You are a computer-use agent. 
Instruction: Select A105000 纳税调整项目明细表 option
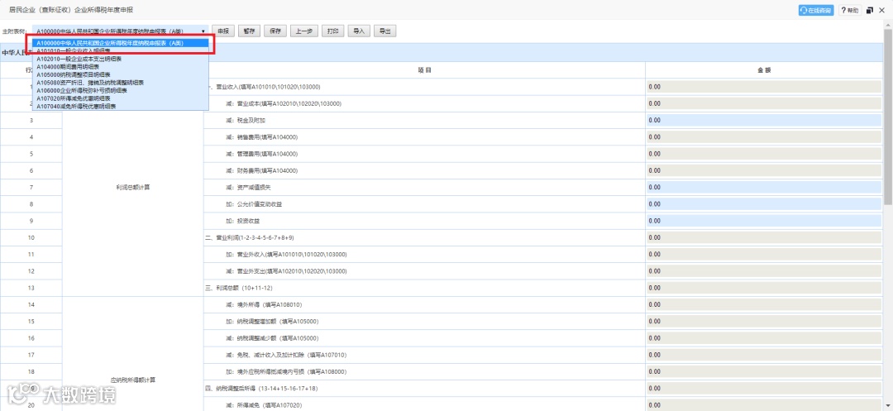click(120, 74)
